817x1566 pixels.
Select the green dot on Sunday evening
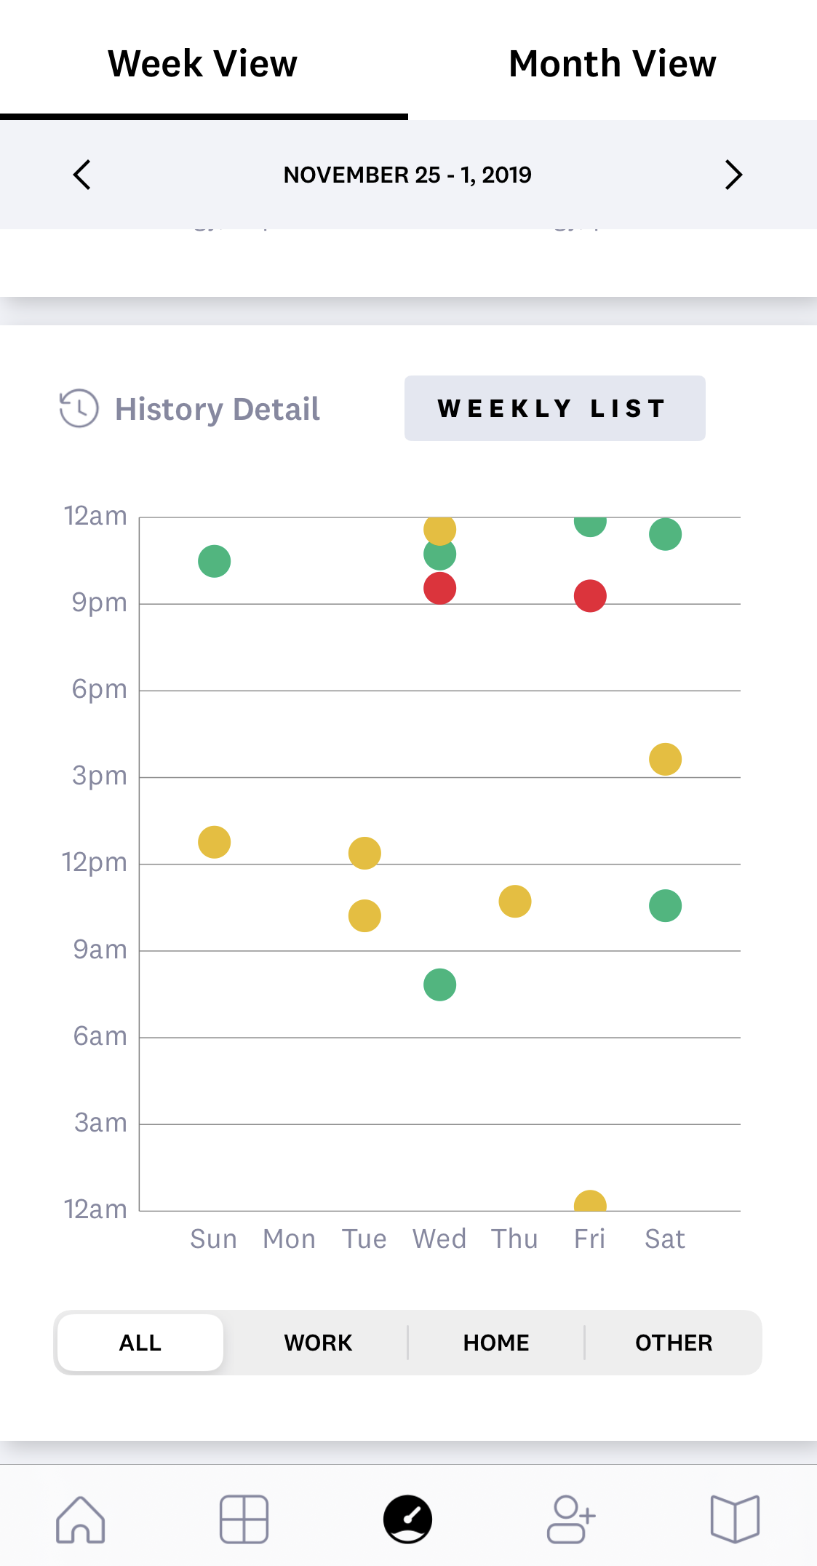pos(215,561)
